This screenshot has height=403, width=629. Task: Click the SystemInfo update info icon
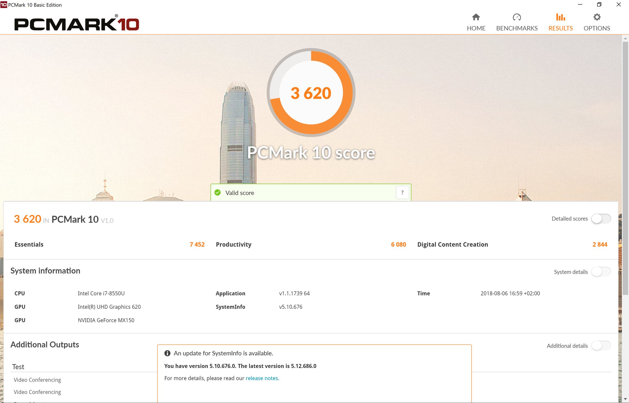coord(167,353)
